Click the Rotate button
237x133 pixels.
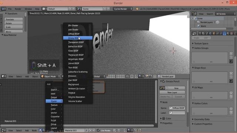tap(14, 23)
